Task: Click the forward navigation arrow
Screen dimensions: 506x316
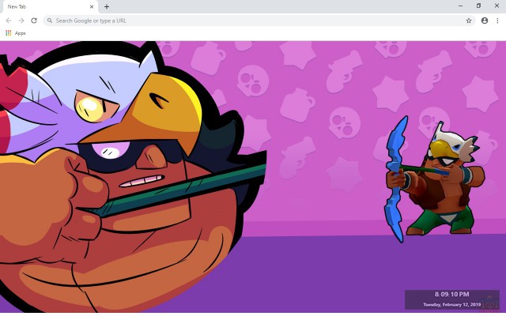Action: (21, 21)
